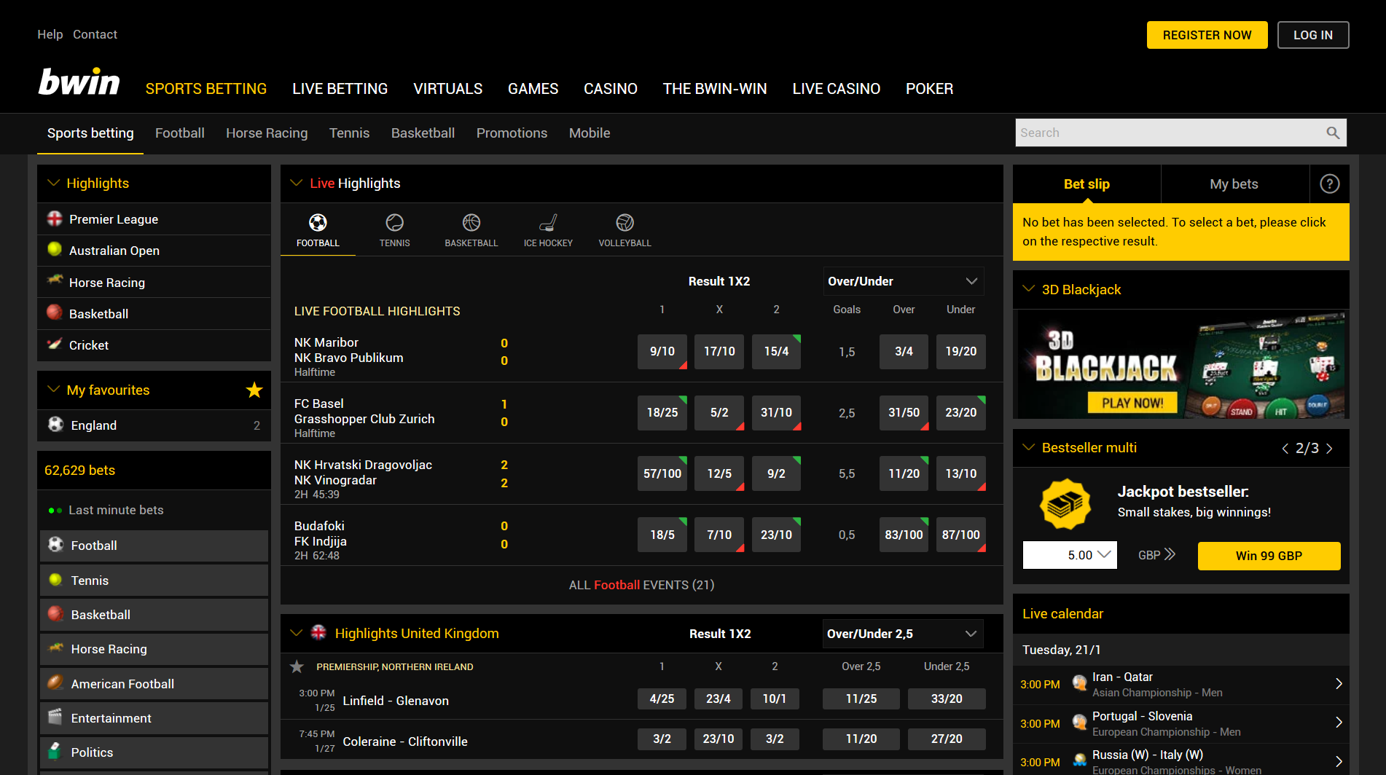Select 27/20 Under odds for Coleraine - Cliftonville

(x=947, y=739)
